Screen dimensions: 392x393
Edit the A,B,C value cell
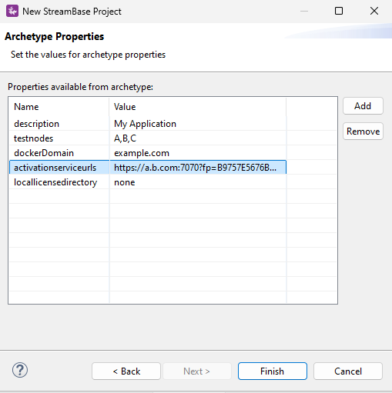(x=198, y=138)
